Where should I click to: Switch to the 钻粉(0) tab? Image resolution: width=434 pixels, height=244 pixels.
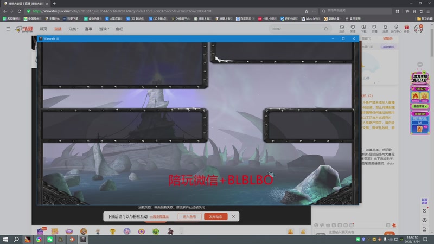coord(388,38)
